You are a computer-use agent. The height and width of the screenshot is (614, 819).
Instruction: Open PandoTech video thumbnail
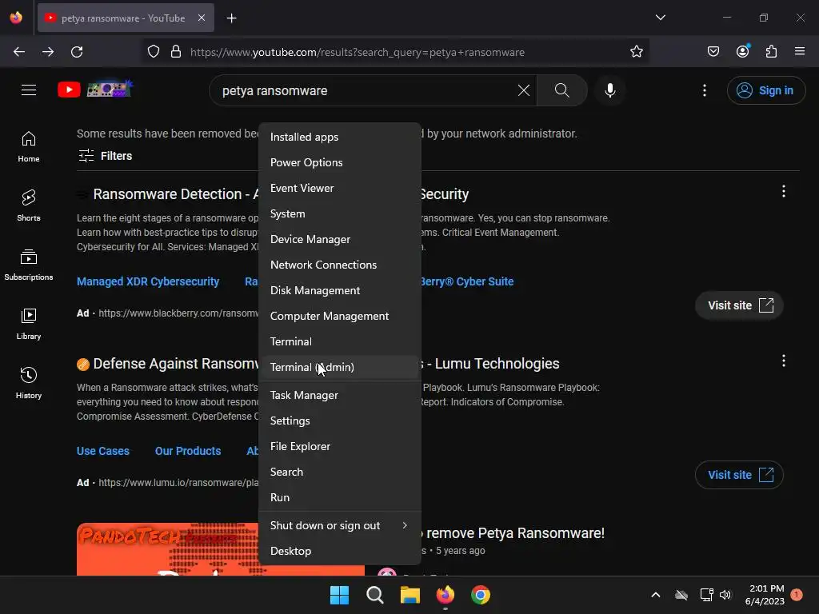(x=168, y=549)
